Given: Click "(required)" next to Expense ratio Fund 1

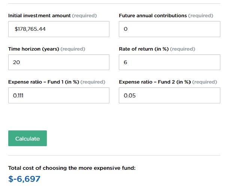Looking at the screenshot, I should coord(93,82).
